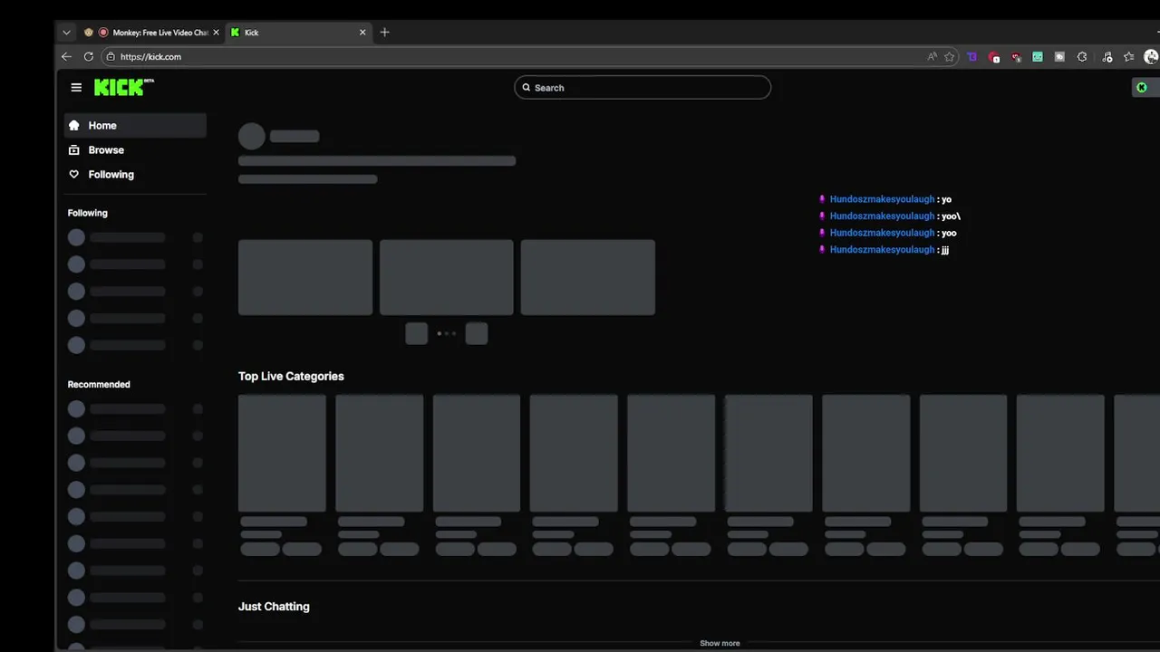Reload the page with the refresh icon
Viewport: 1160px width, 652px height.
pos(89,56)
